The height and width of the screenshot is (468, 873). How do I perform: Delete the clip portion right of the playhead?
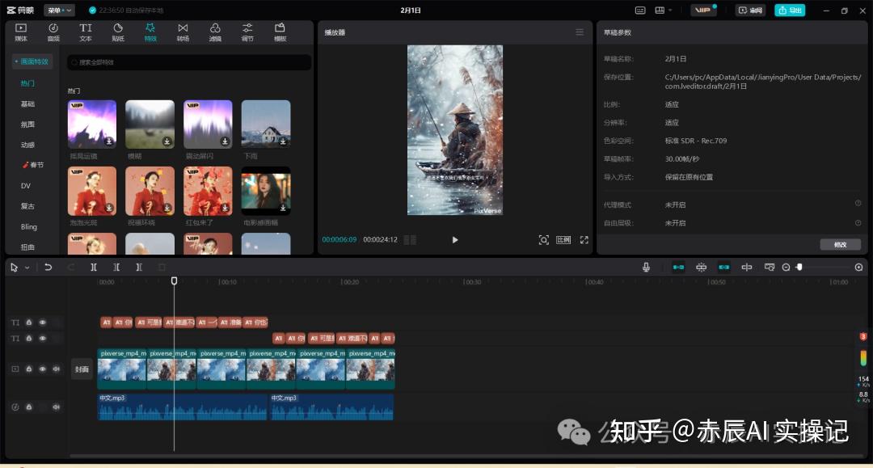coord(139,267)
